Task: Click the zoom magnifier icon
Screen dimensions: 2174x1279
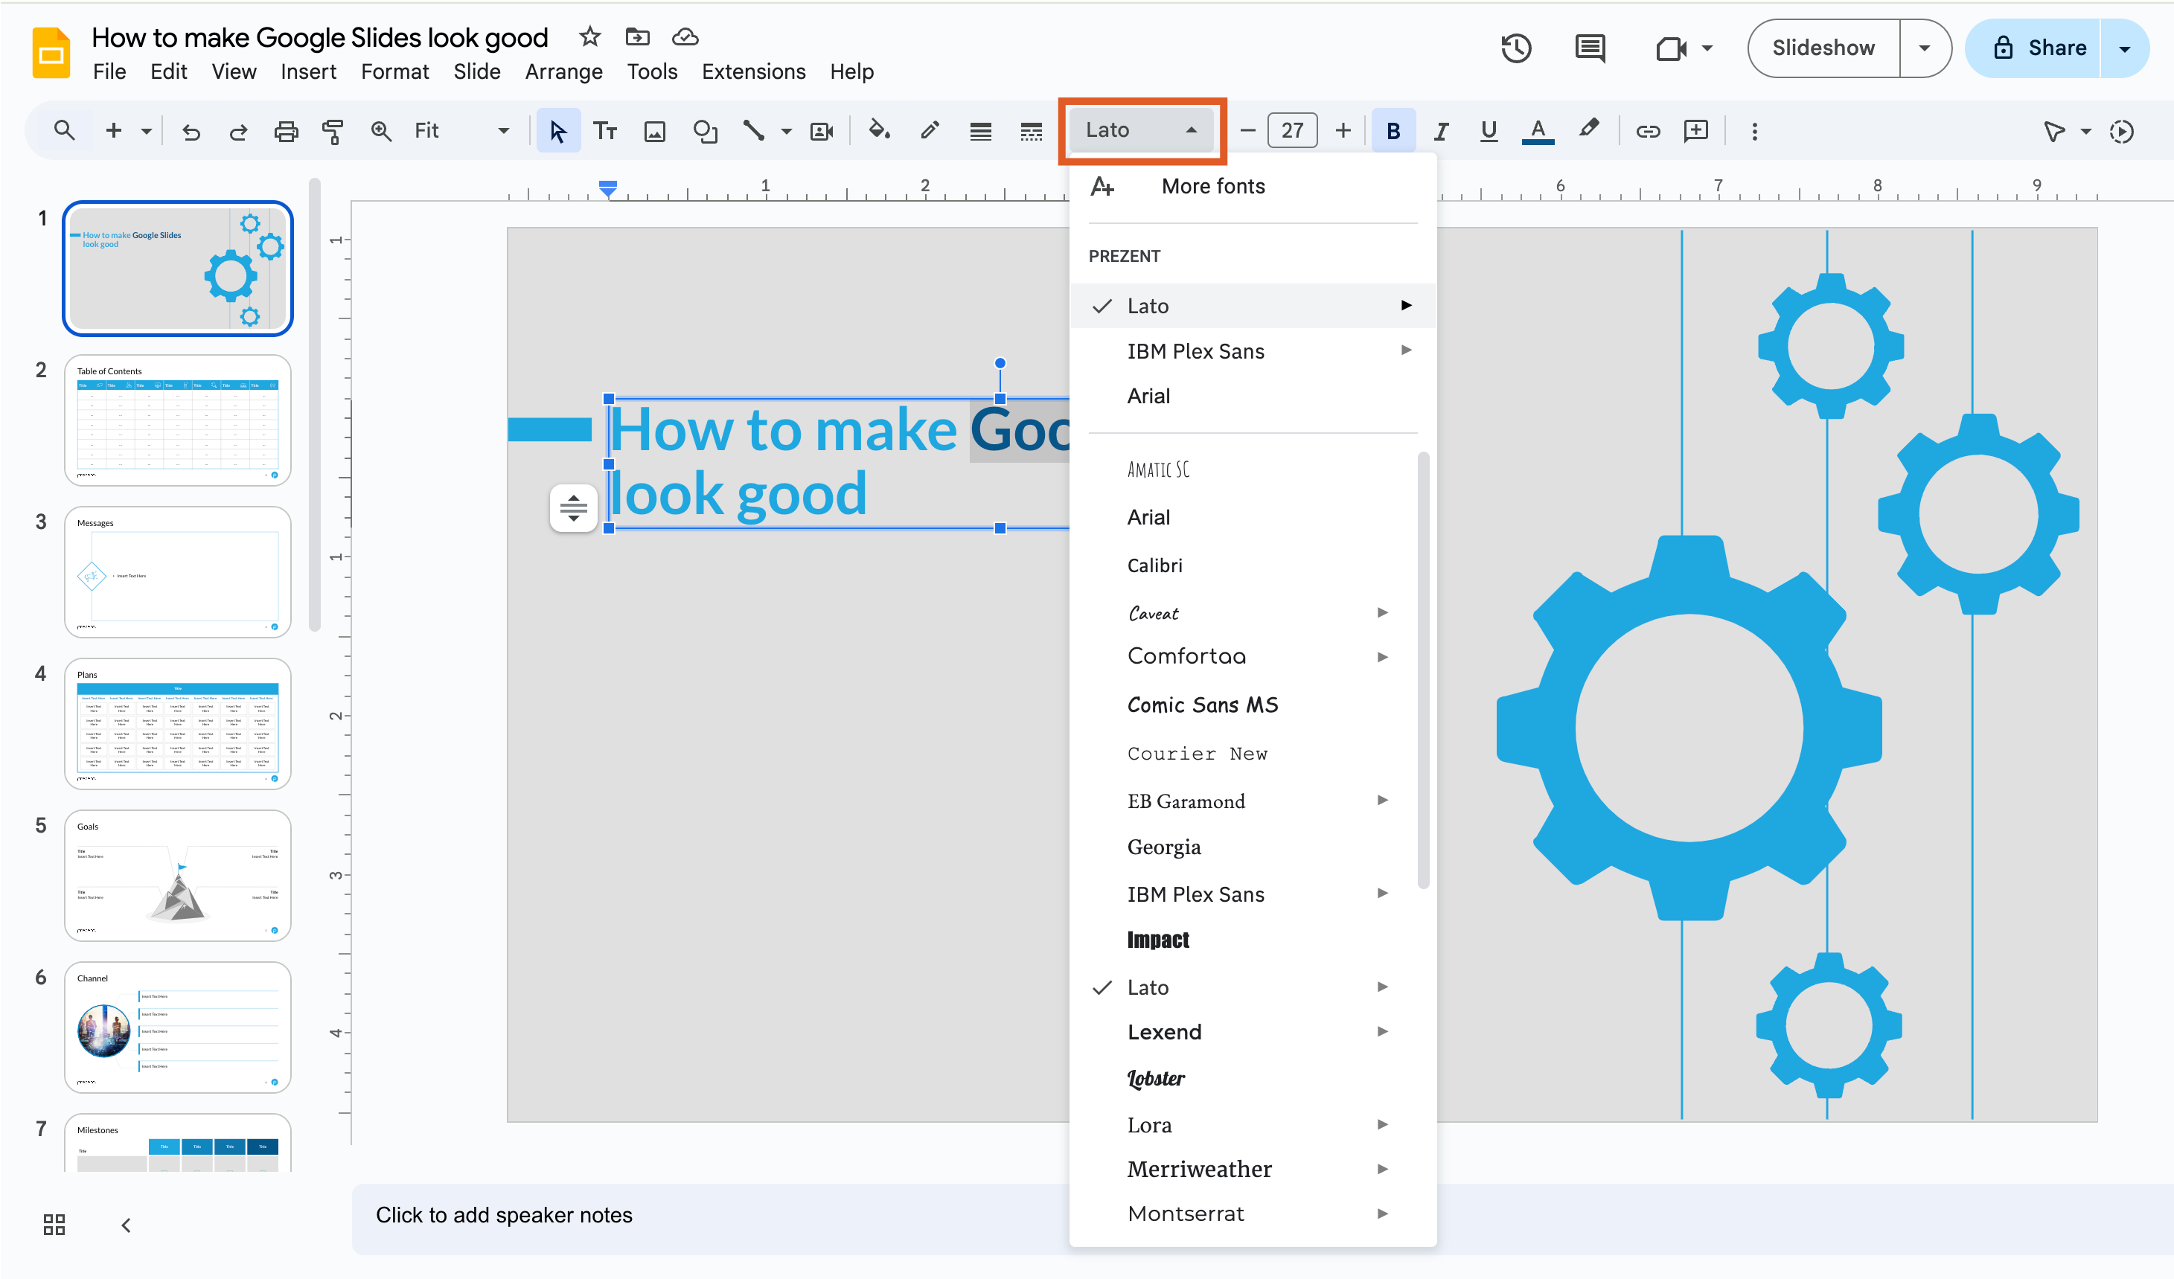Action: (380, 131)
